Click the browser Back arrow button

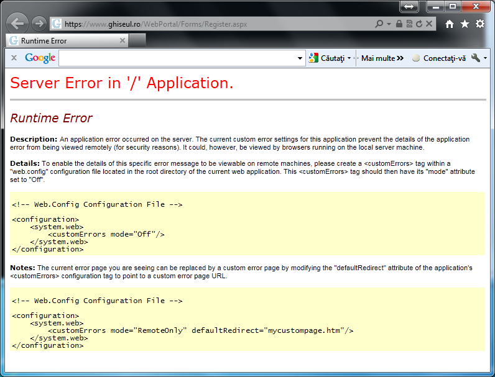pos(18,24)
